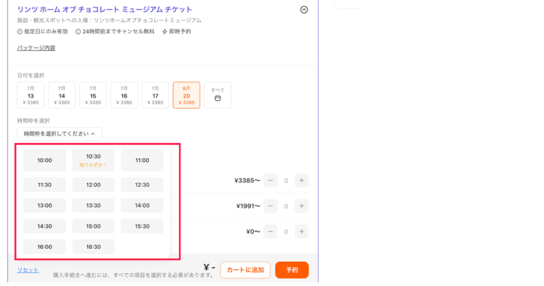Click the lightning icon beside 即時予約
The height and width of the screenshot is (286, 544).
point(165,31)
